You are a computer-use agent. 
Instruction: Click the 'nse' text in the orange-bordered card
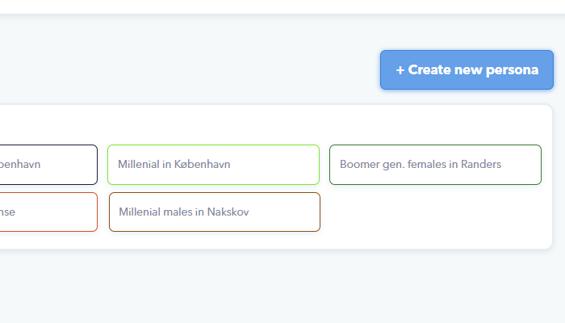7,212
